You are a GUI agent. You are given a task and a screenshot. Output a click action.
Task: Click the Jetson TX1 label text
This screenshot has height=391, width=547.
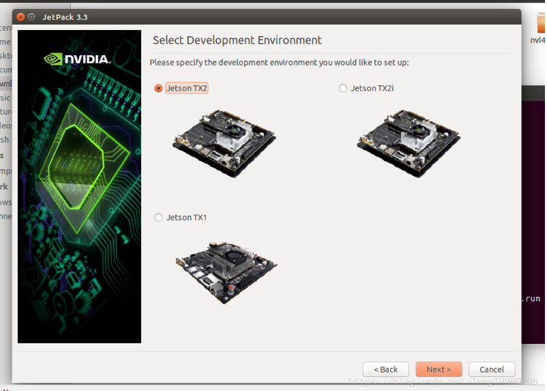pyautogui.click(x=187, y=218)
